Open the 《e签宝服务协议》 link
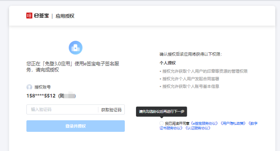Screen dimensions: 280x151 [x=204, y=123]
